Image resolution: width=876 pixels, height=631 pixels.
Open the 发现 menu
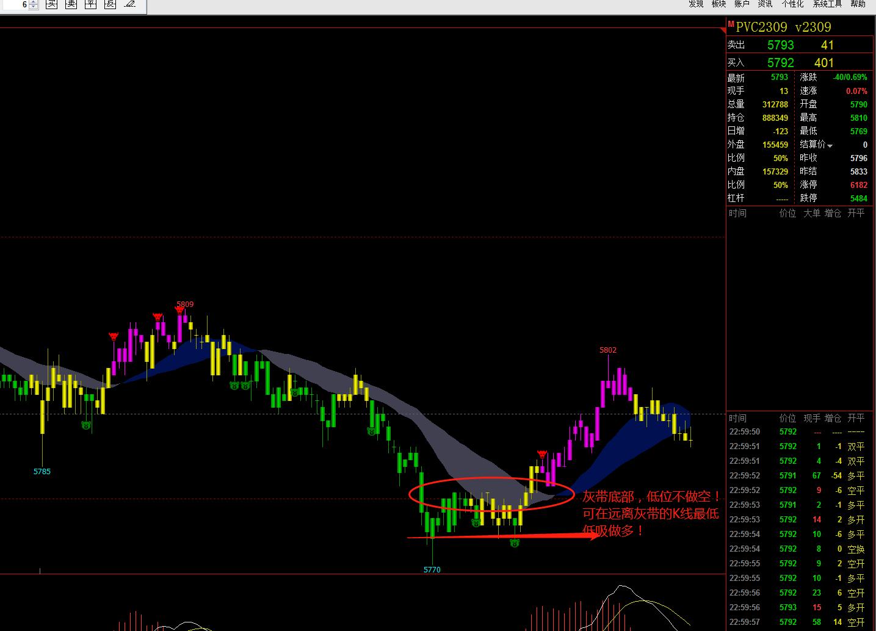click(x=696, y=4)
